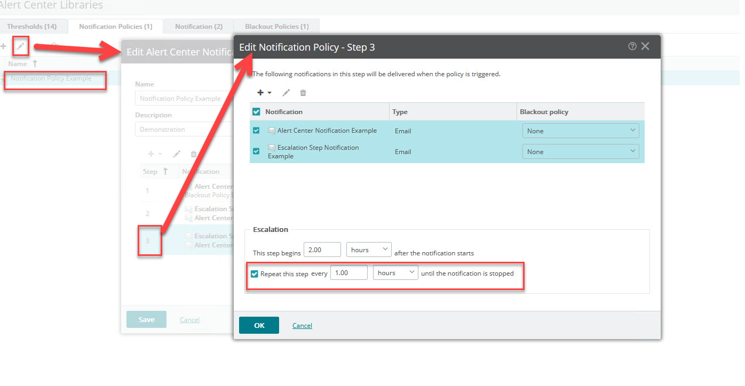745x386 pixels.
Task: Open Blackout policy dropdown for Escalation Step Notification Example
Action: coord(581,151)
